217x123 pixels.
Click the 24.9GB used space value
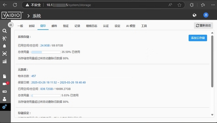pyautogui.click(x=45, y=45)
